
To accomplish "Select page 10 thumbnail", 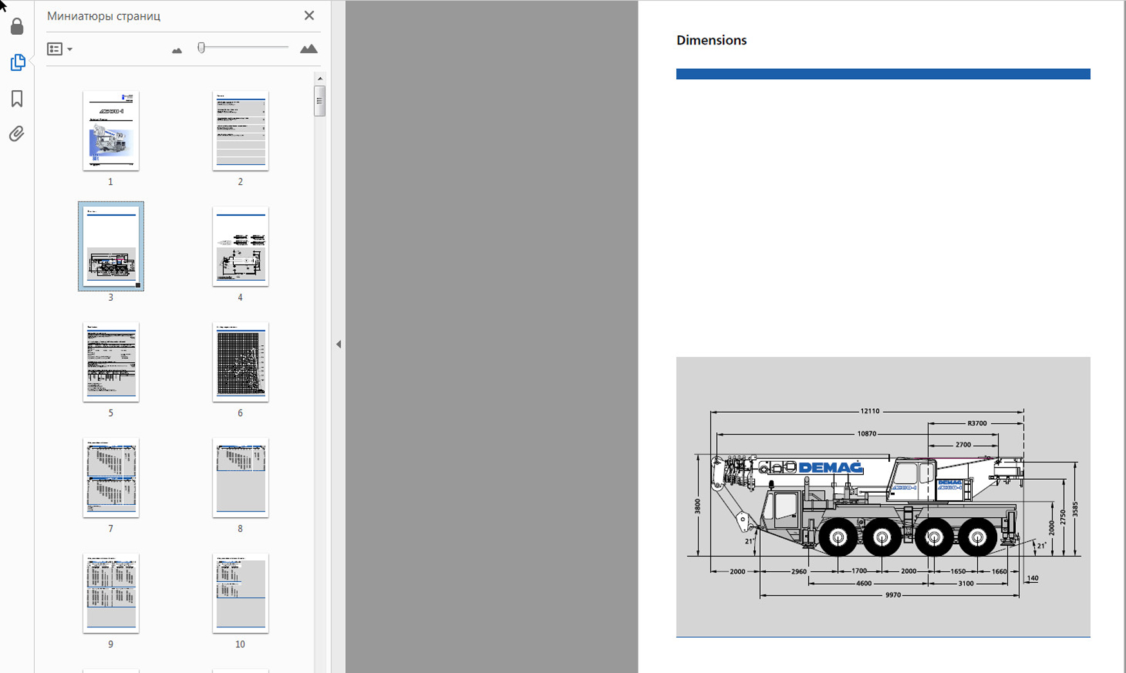I will [x=240, y=593].
